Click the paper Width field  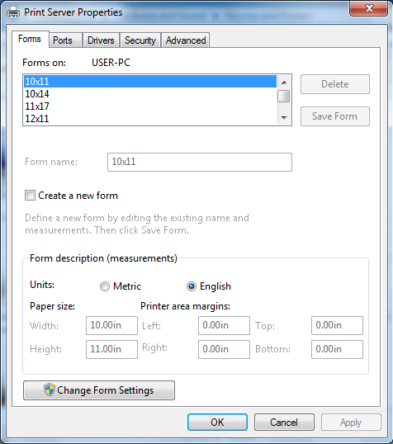[x=111, y=325]
